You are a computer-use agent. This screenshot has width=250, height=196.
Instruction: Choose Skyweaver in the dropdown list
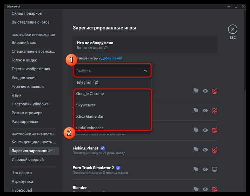tap(112, 105)
